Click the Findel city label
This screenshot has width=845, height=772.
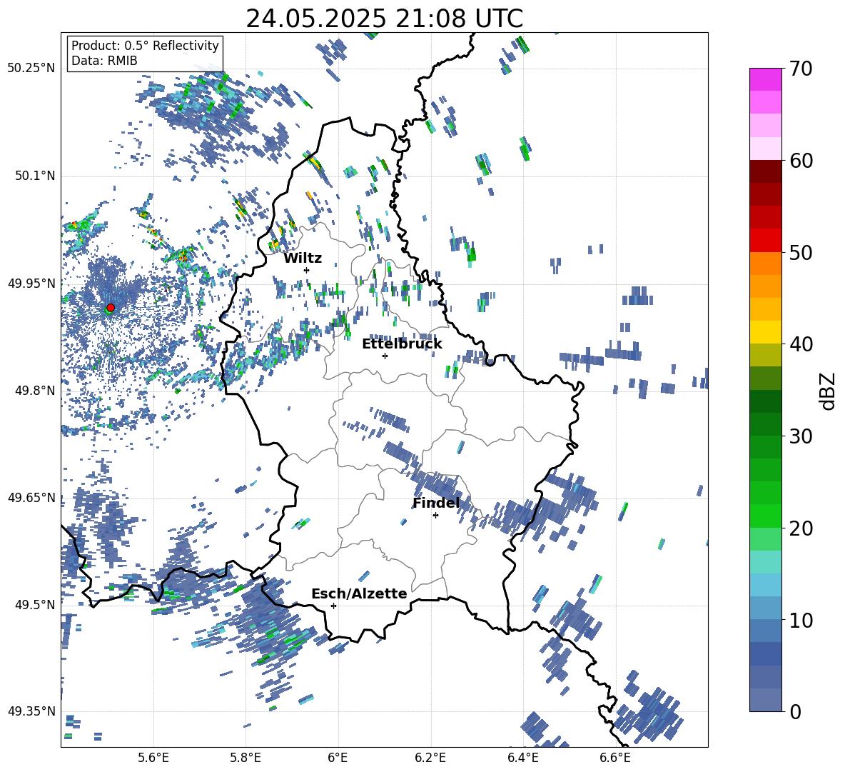pyautogui.click(x=436, y=503)
